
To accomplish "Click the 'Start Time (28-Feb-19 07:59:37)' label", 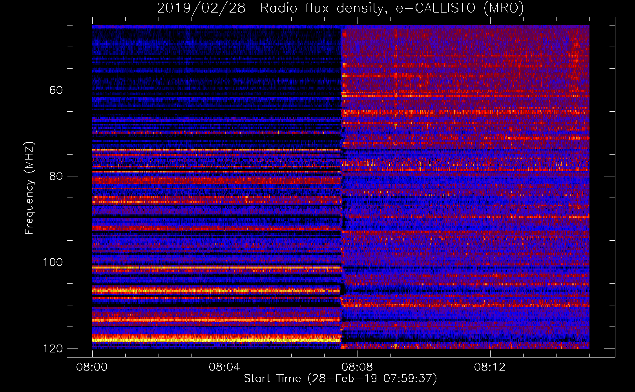I will [340, 379].
